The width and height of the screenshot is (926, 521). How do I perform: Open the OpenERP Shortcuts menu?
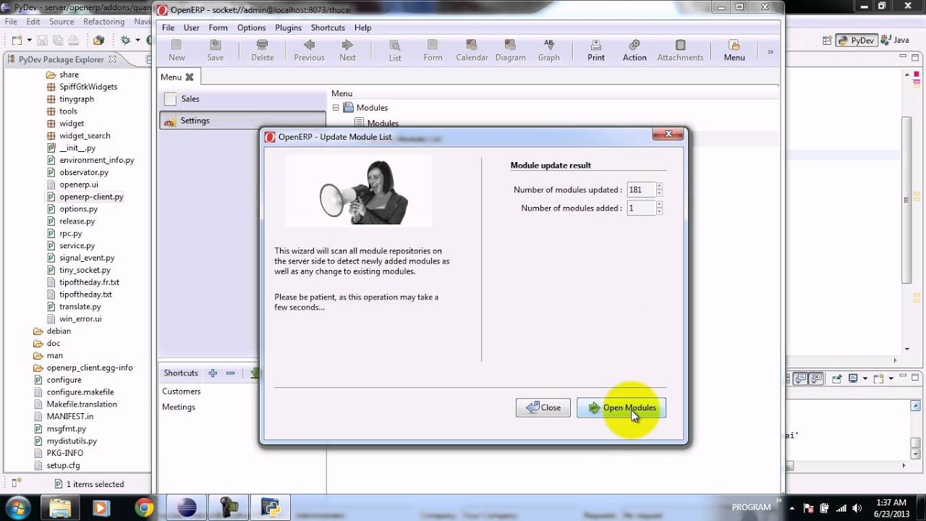point(328,27)
